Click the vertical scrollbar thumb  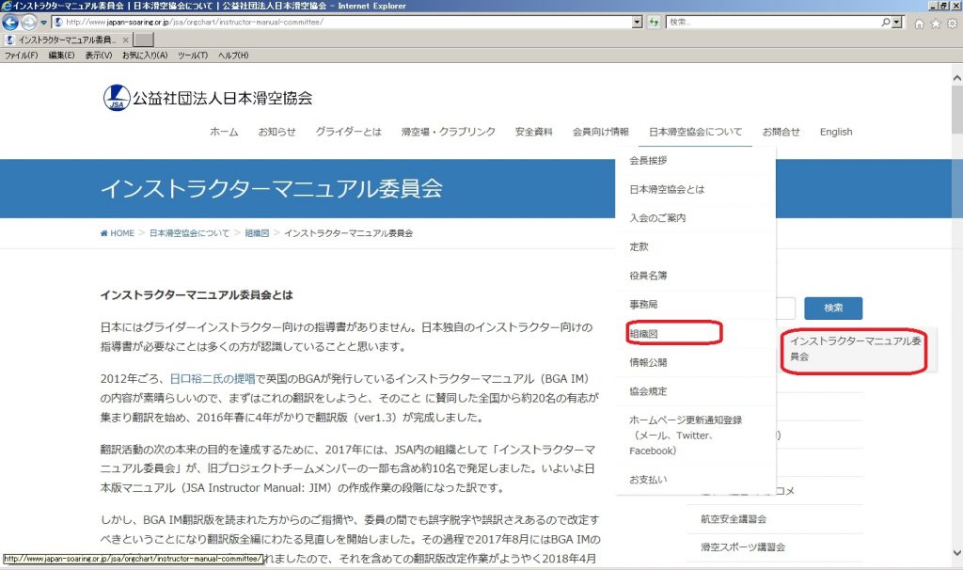(x=956, y=109)
